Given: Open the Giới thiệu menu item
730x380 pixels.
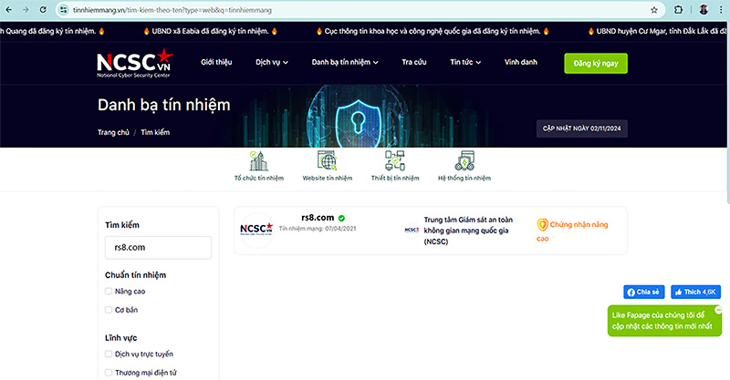Looking at the screenshot, I should [x=216, y=62].
